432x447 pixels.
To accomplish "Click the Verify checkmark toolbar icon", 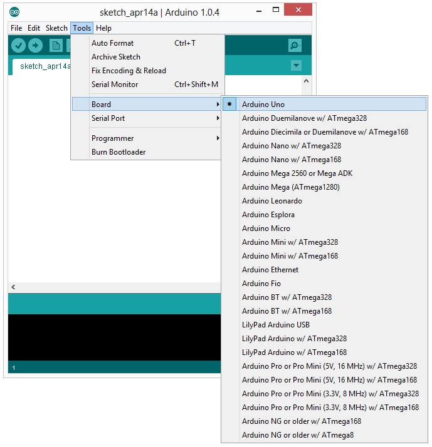I will pos(18,45).
